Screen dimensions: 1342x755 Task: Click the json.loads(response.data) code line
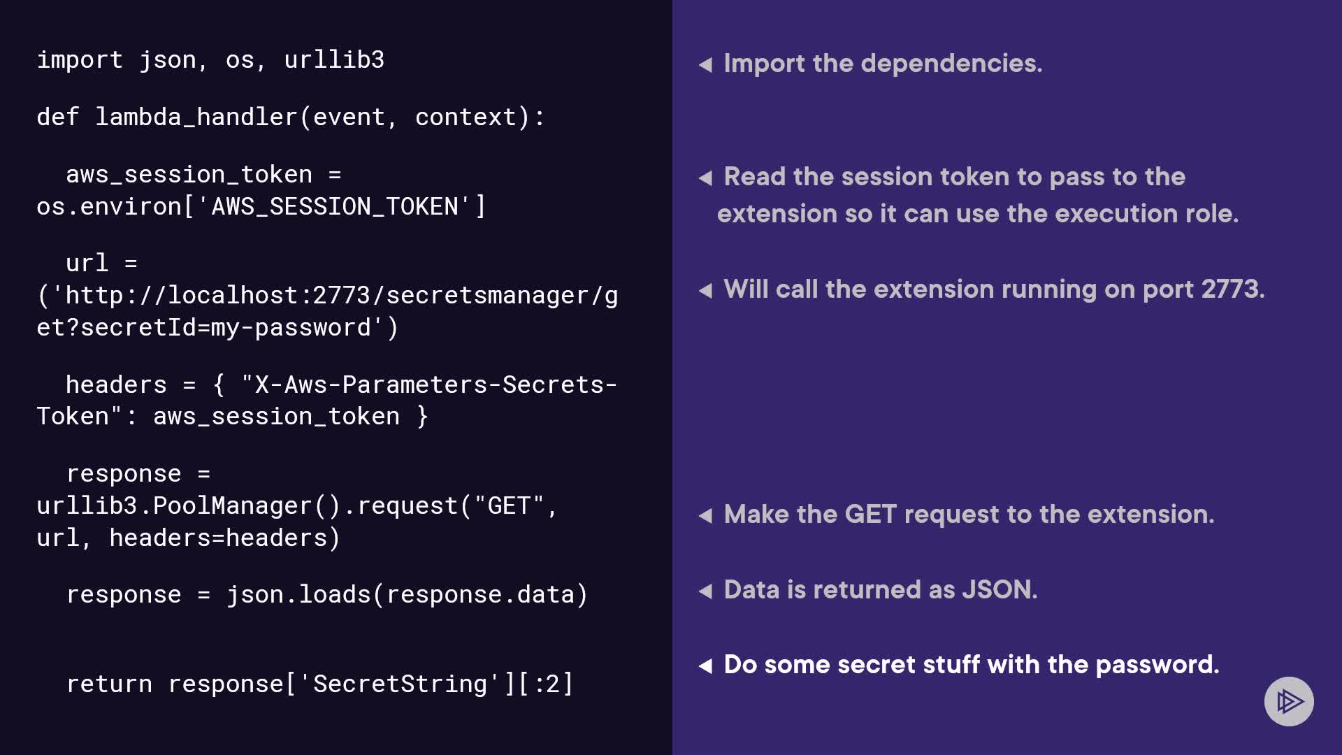[x=327, y=595]
